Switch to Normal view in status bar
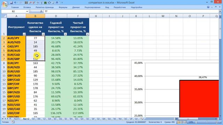 [x=179, y=122]
